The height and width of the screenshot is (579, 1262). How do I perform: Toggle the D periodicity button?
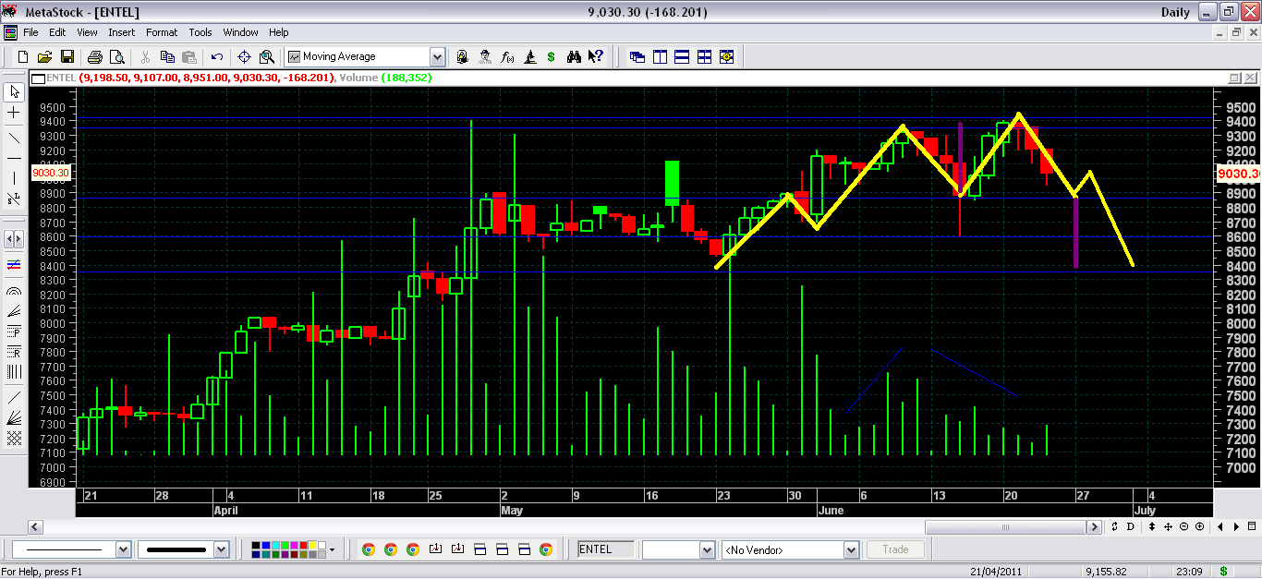pos(1130,526)
